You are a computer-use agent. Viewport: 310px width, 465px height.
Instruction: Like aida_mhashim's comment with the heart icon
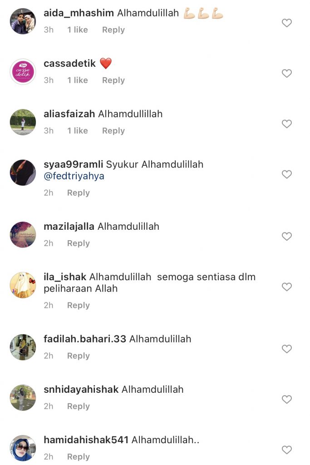(x=286, y=23)
